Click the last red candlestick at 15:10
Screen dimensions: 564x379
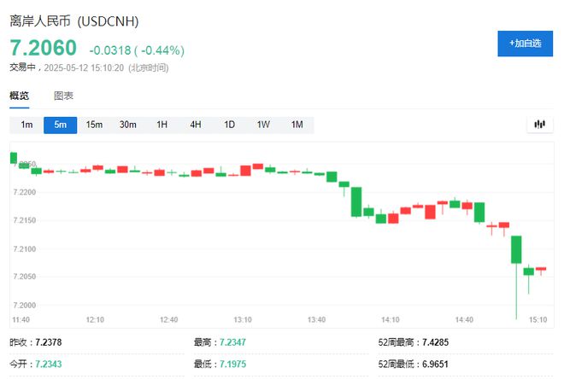[x=541, y=269]
